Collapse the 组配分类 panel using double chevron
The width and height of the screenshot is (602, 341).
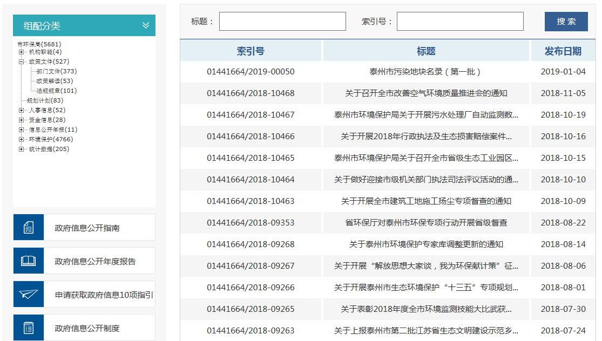(145, 25)
